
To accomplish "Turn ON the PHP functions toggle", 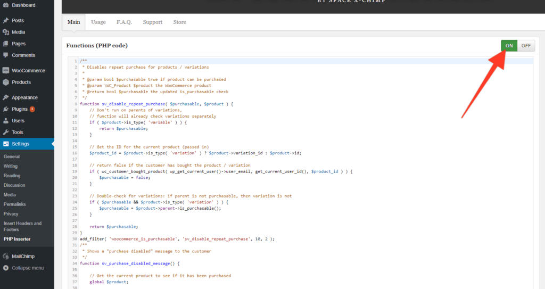I will 509,46.
